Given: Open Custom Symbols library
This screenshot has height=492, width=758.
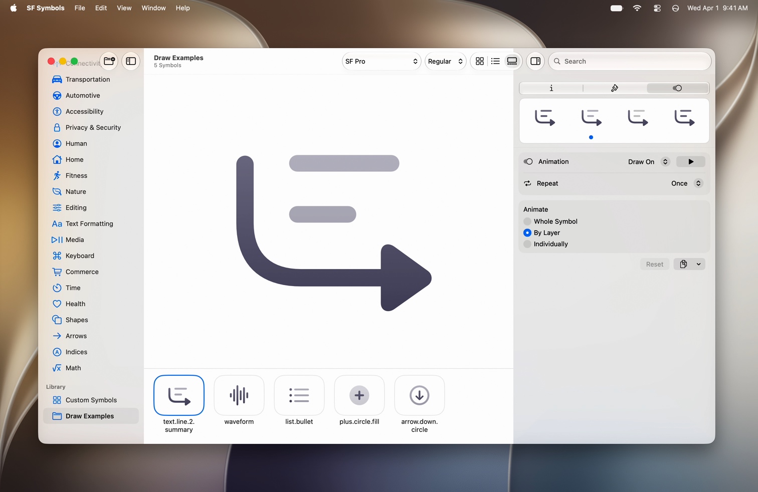Looking at the screenshot, I should pyautogui.click(x=91, y=400).
